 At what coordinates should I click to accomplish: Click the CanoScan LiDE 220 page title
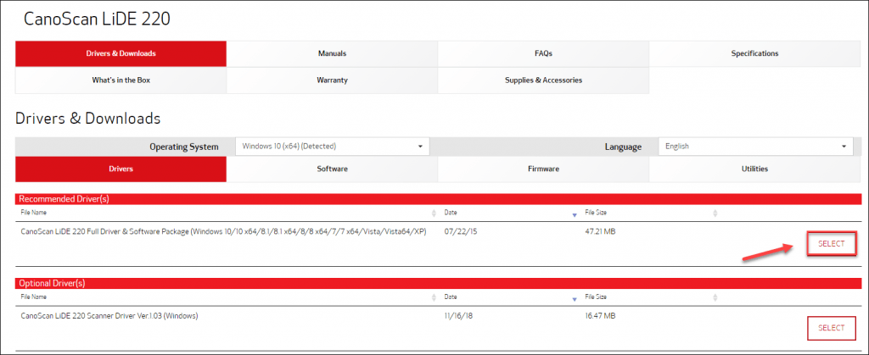pos(97,19)
